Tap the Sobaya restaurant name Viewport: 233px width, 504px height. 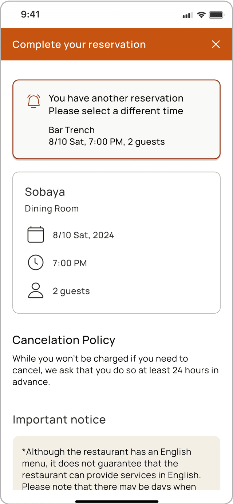pyautogui.click(x=45, y=192)
